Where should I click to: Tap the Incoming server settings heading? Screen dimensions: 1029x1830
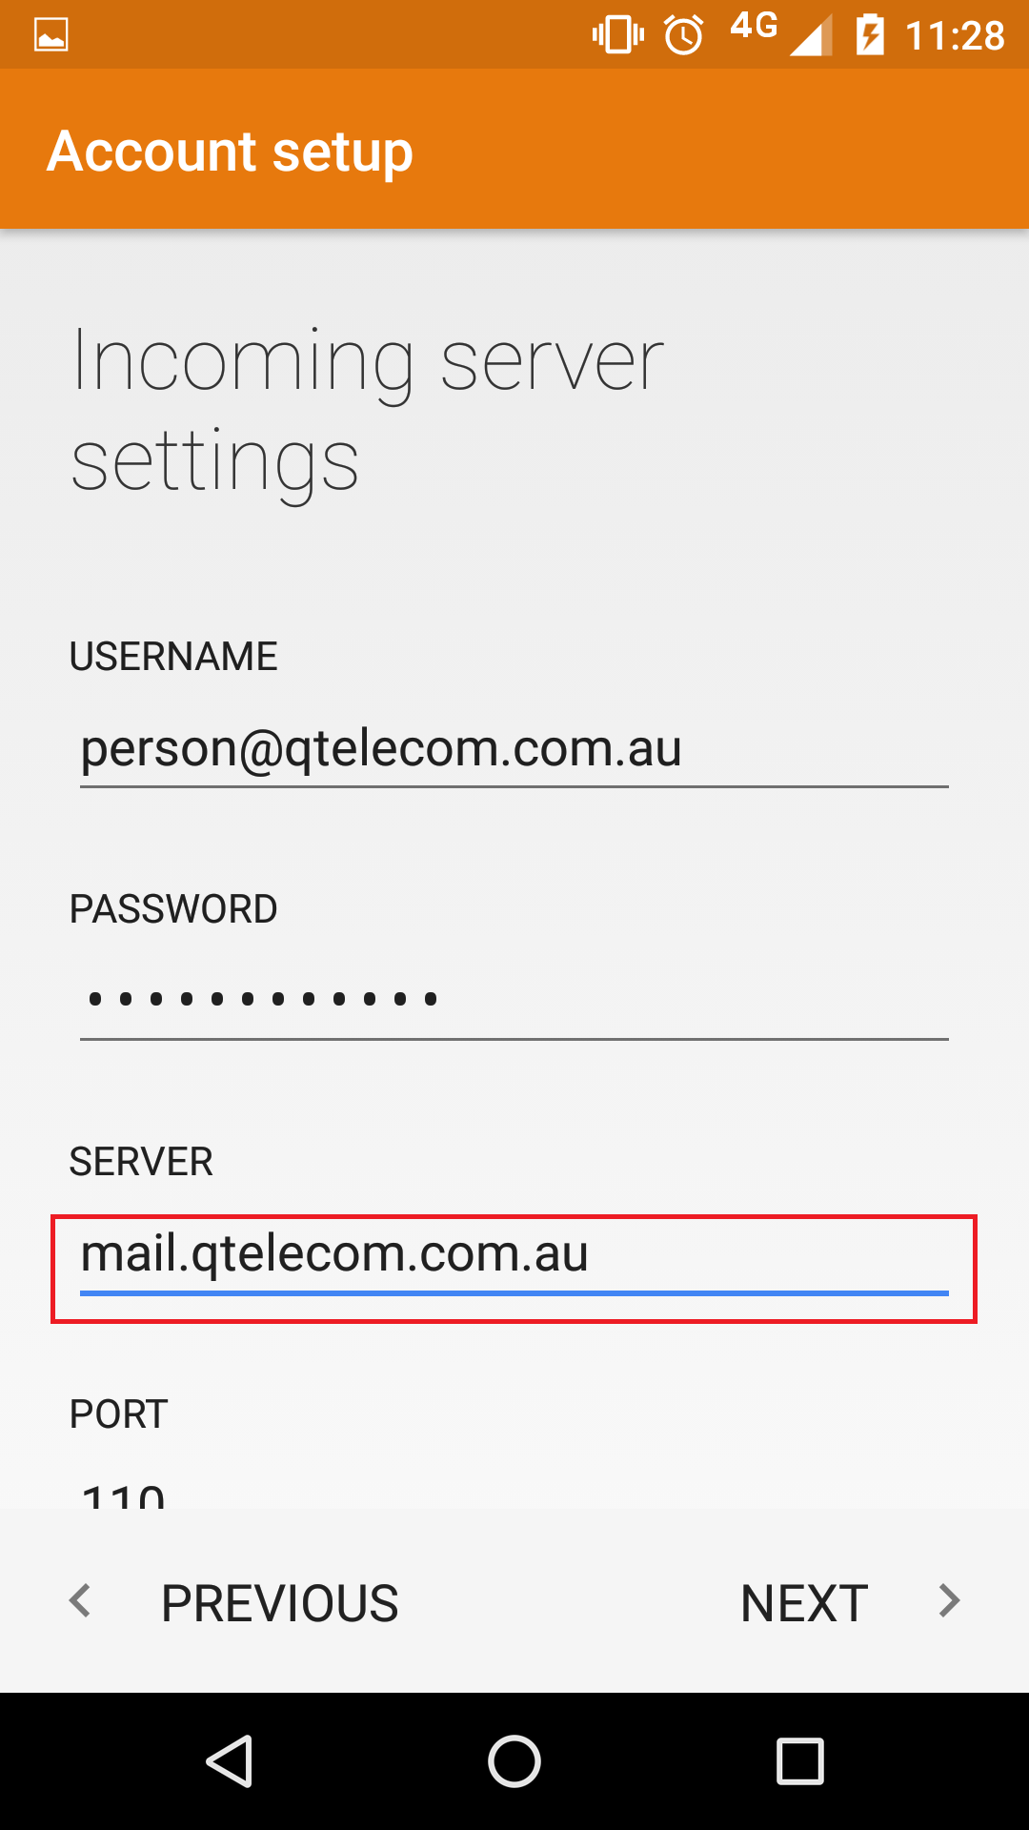368,411
